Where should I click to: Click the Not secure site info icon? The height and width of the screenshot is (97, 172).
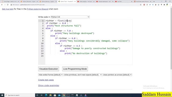(11, 5)
